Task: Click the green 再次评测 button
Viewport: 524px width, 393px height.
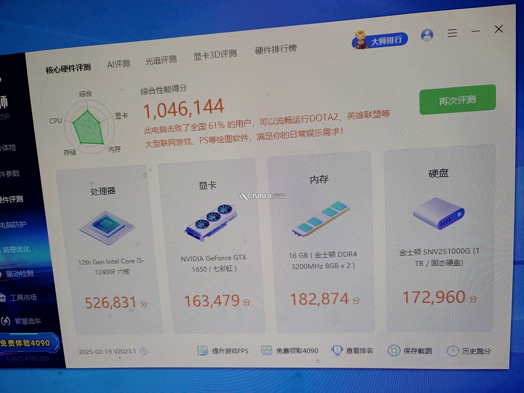Action: tap(457, 100)
